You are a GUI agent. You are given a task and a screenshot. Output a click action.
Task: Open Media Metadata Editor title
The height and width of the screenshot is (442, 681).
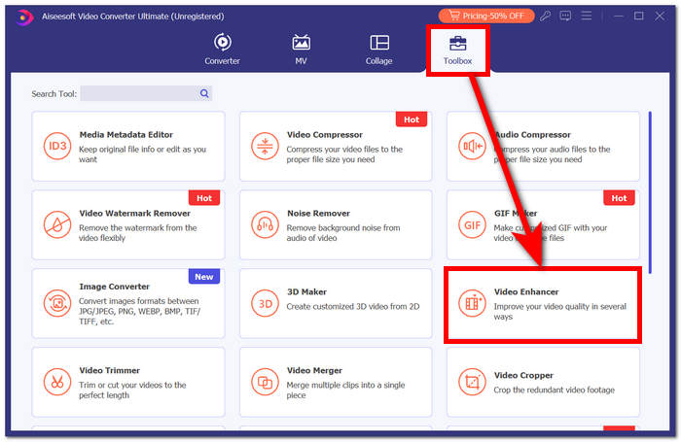pyautogui.click(x=125, y=134)
